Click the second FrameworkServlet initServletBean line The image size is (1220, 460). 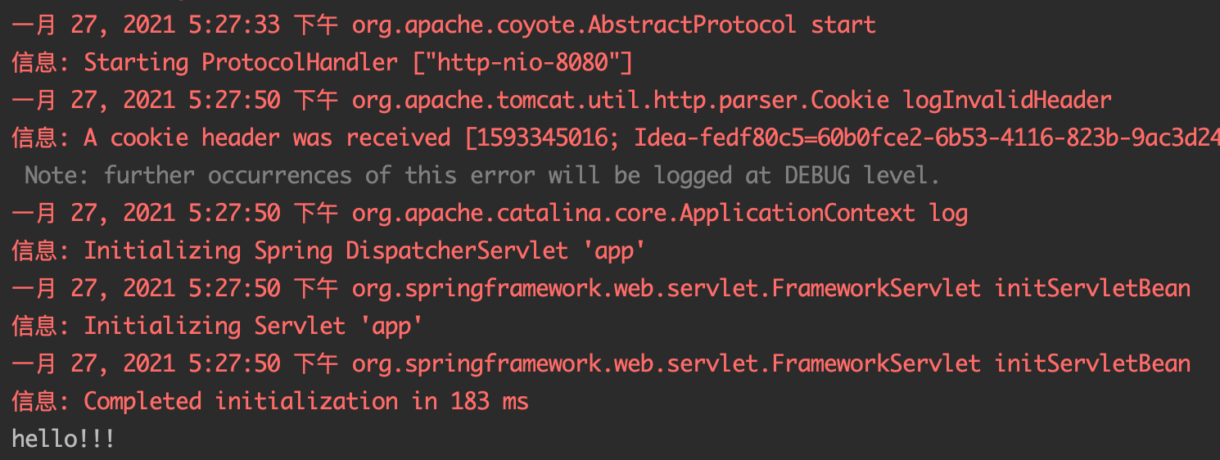(601, 363)
